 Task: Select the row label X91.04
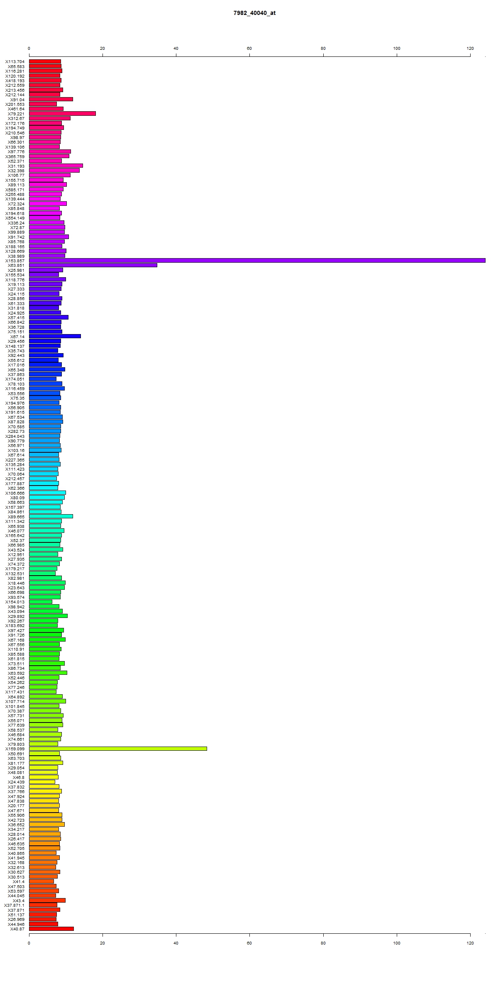point(17,100)
